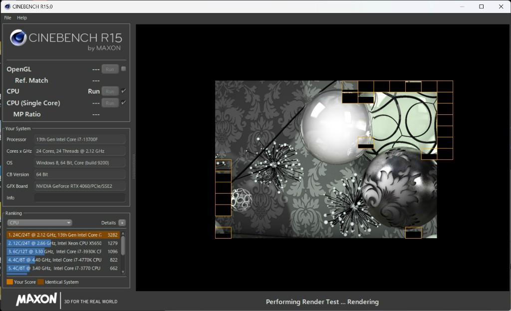Viewport: 511px width, 311px height.
Task: Click the Identical System legend swatch
Action: click(40, 282)
